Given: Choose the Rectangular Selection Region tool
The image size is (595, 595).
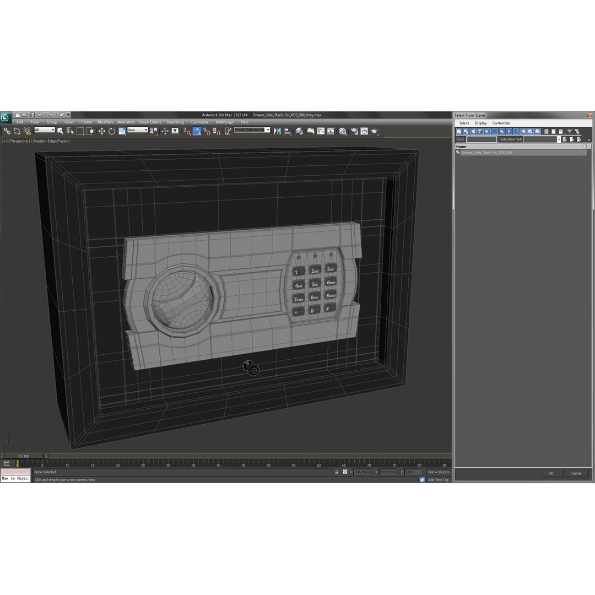Looking at the screenshot, I should 80,131.
